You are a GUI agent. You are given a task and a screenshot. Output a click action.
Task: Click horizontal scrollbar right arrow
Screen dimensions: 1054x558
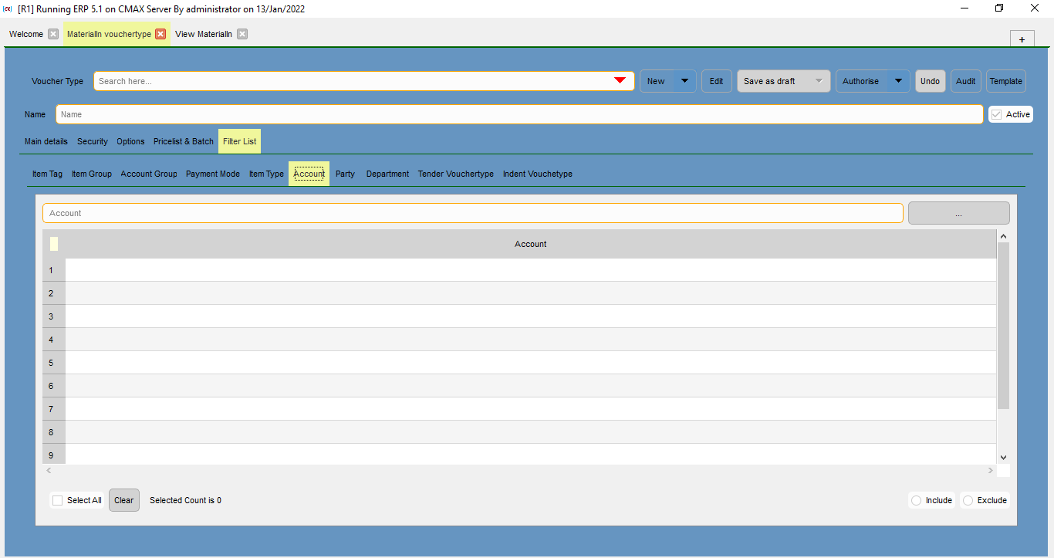tap(991, 470)
